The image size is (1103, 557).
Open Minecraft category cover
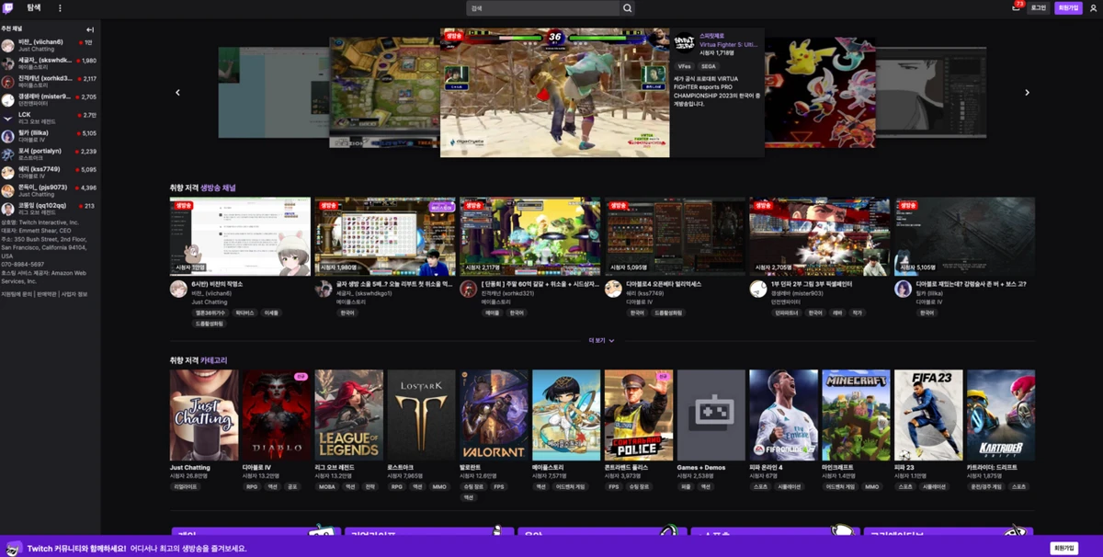(857, 415)
